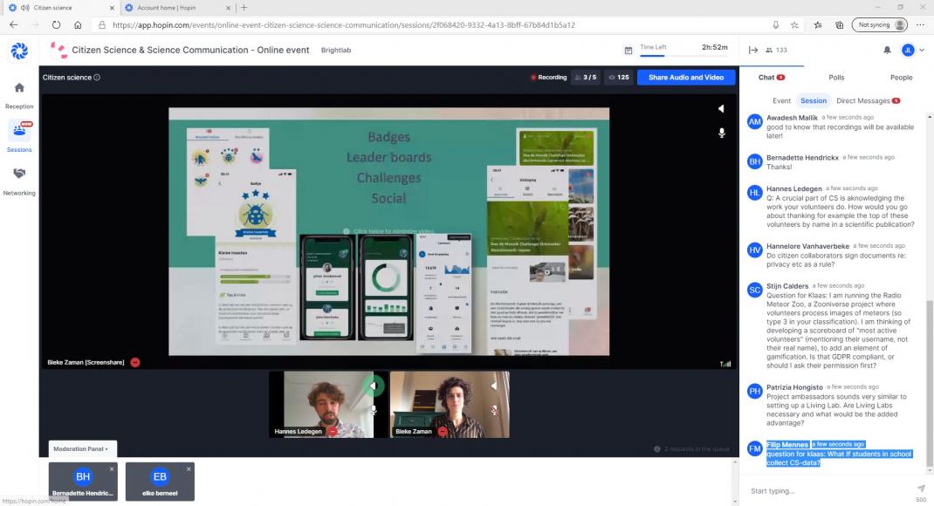The image size is (934, 506).
Task: Remove Bieke Zaman screenshare red button
Action: click(135, 362)
